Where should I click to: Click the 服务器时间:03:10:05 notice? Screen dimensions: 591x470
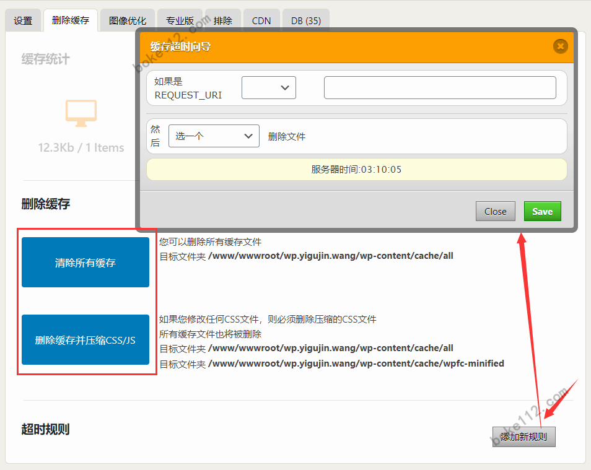pyautogui.click(x=357, y=170)
